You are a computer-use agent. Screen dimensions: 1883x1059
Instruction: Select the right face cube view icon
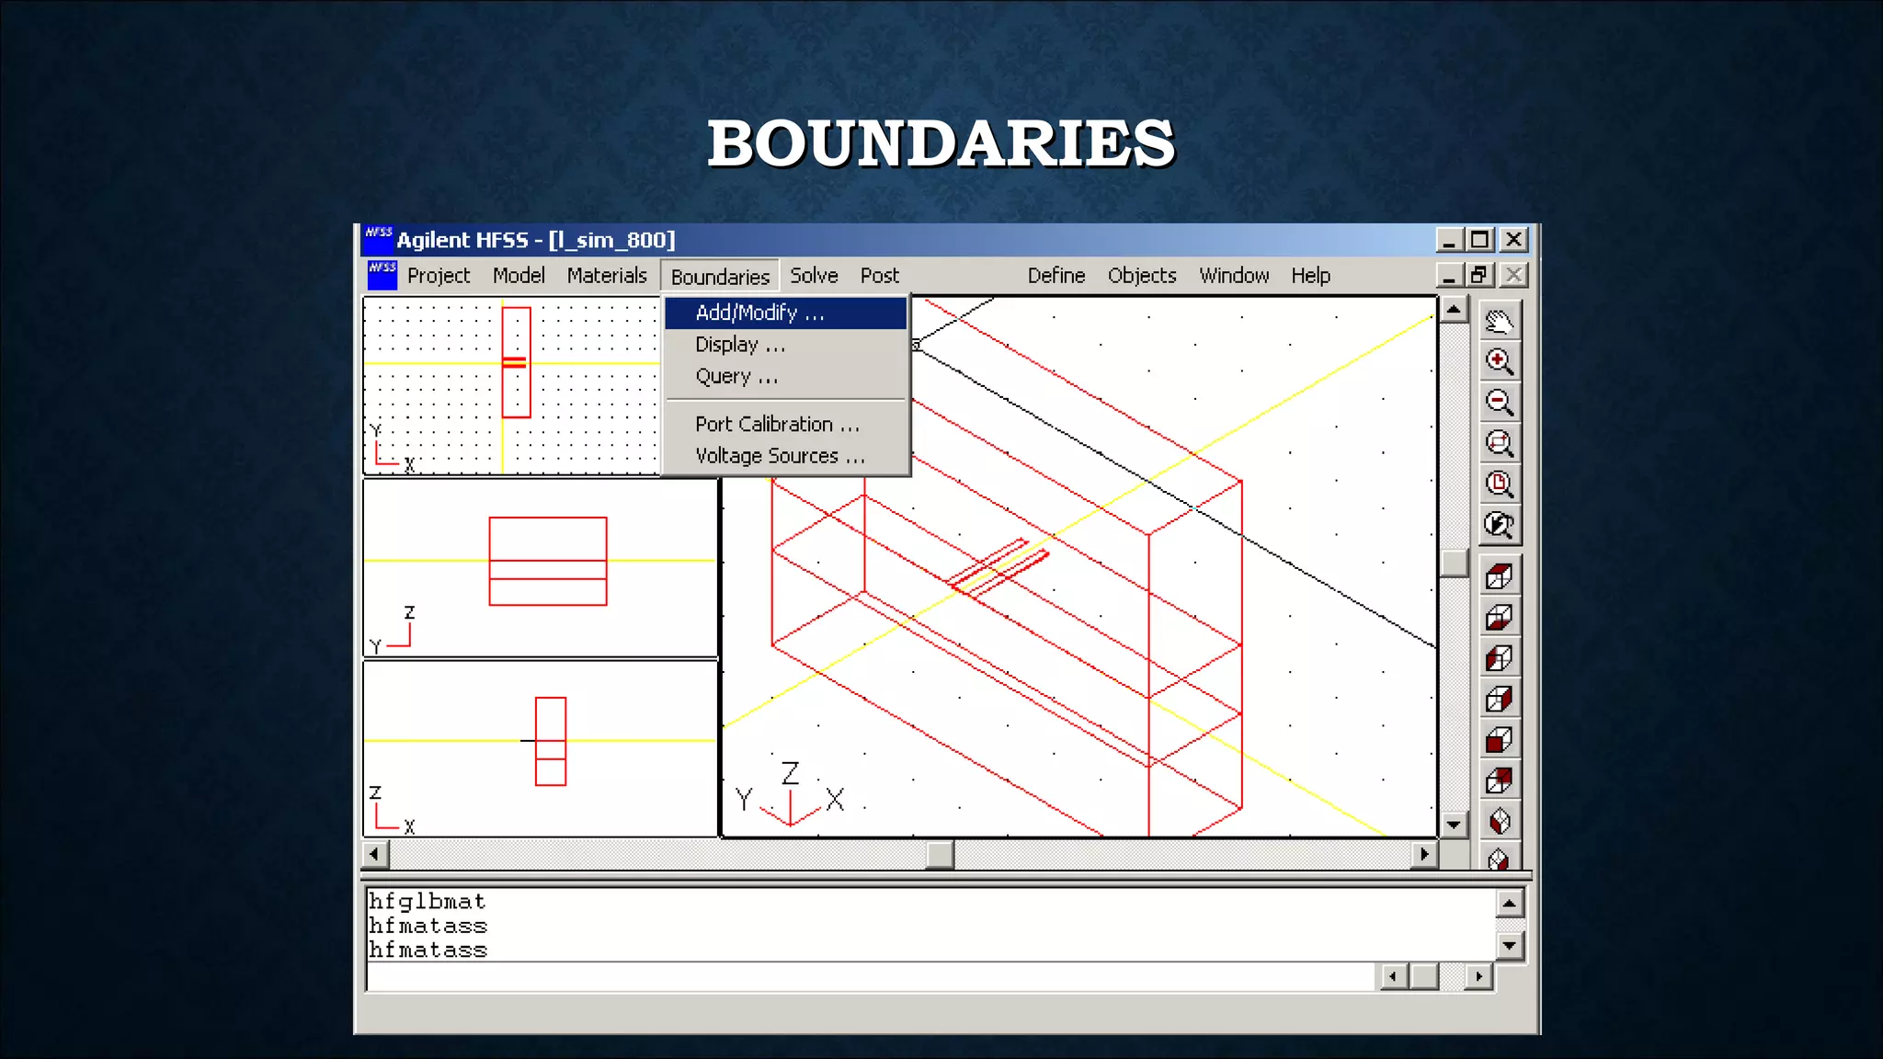[x=1500, y=699]
